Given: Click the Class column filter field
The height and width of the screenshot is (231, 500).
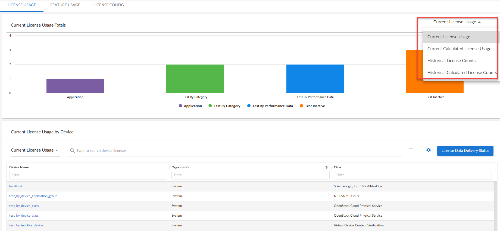Looking at the screenshot, I should (x=412, y=175).
